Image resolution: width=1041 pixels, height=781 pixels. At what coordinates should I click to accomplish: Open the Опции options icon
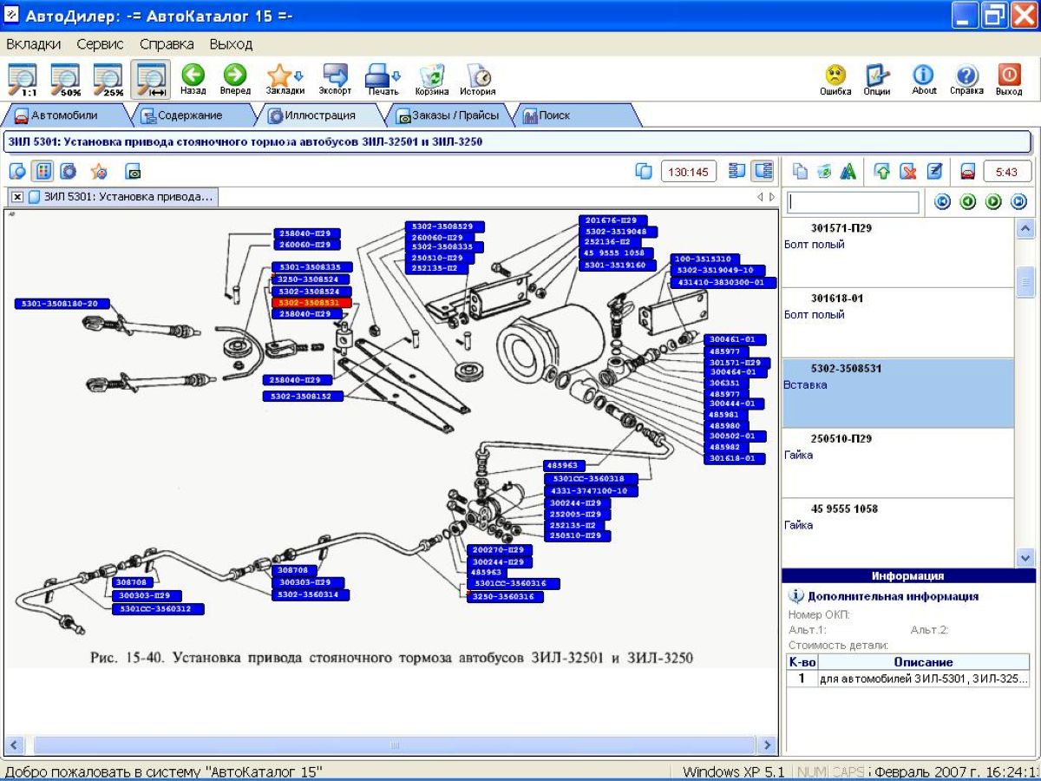877,79
